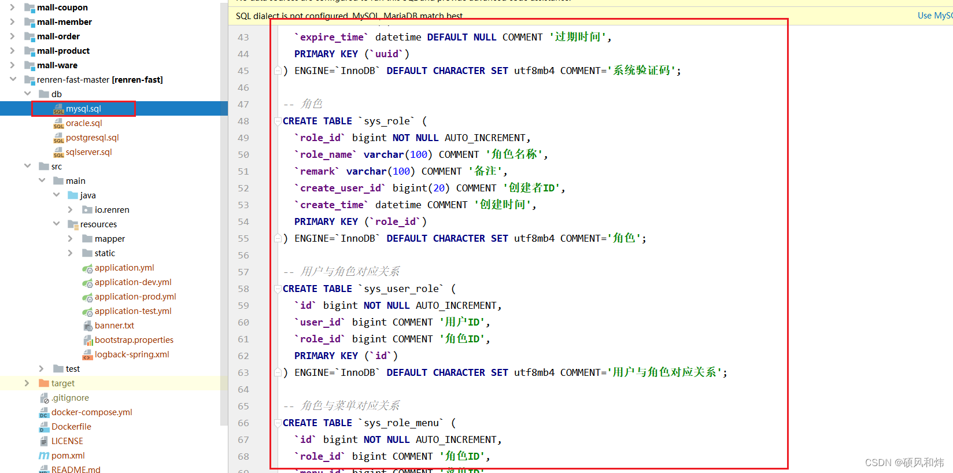Collapse the main folder
953x473 pixels.
tap(42, 181)
